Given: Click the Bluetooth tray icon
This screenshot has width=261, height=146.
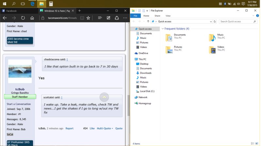Looking at the screenshot, I should point(225,4).
